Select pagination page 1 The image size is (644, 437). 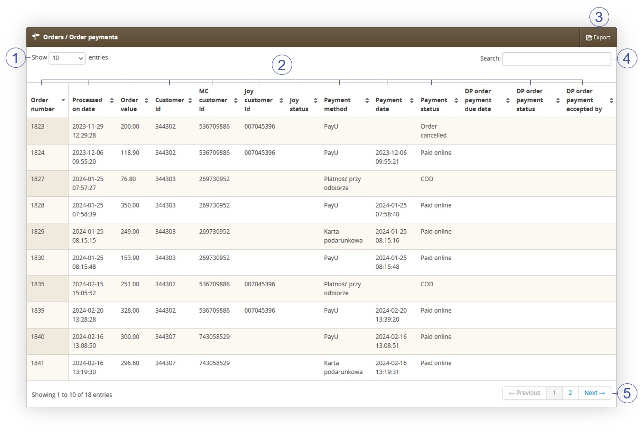click(x=554, y=393)
